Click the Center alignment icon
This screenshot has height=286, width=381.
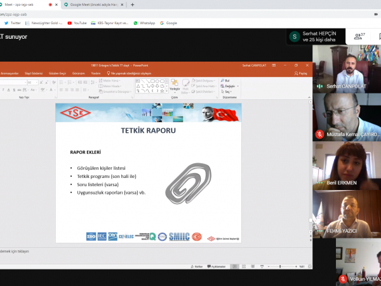tap(67, 90)
